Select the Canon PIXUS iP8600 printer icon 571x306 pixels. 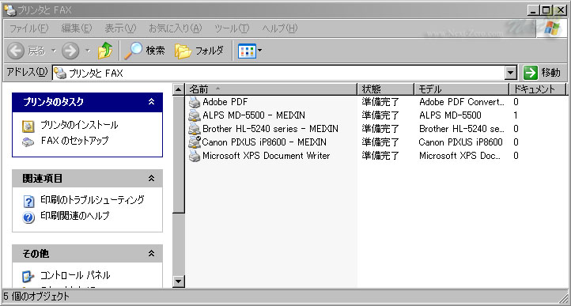(195, 142)
